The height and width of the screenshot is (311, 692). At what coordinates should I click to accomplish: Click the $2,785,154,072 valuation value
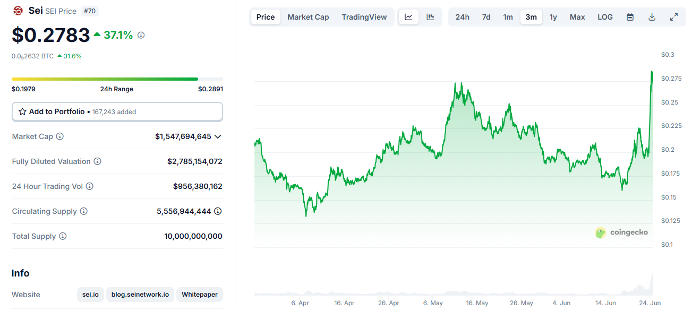point(195,161)
